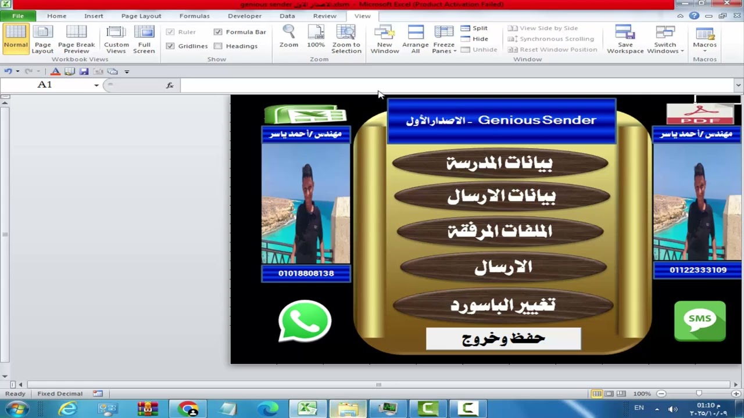744x418 pixels.
Task: Click the الملفات المرفقة button
Action: pos(500,231)
